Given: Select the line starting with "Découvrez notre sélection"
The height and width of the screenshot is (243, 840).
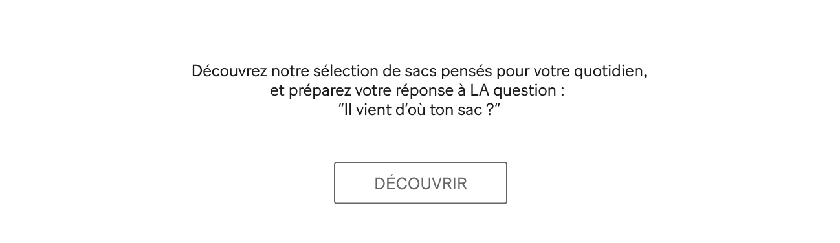Looking at the screenshot, I should pyautogui.click(x=419, y=71).
